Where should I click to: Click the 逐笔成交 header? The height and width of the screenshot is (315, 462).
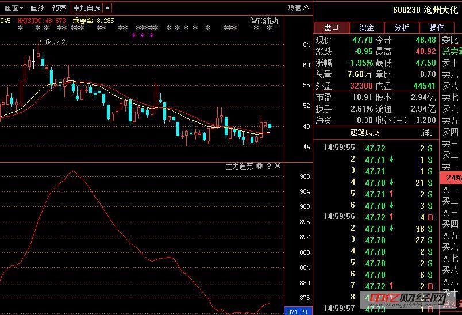365,133
